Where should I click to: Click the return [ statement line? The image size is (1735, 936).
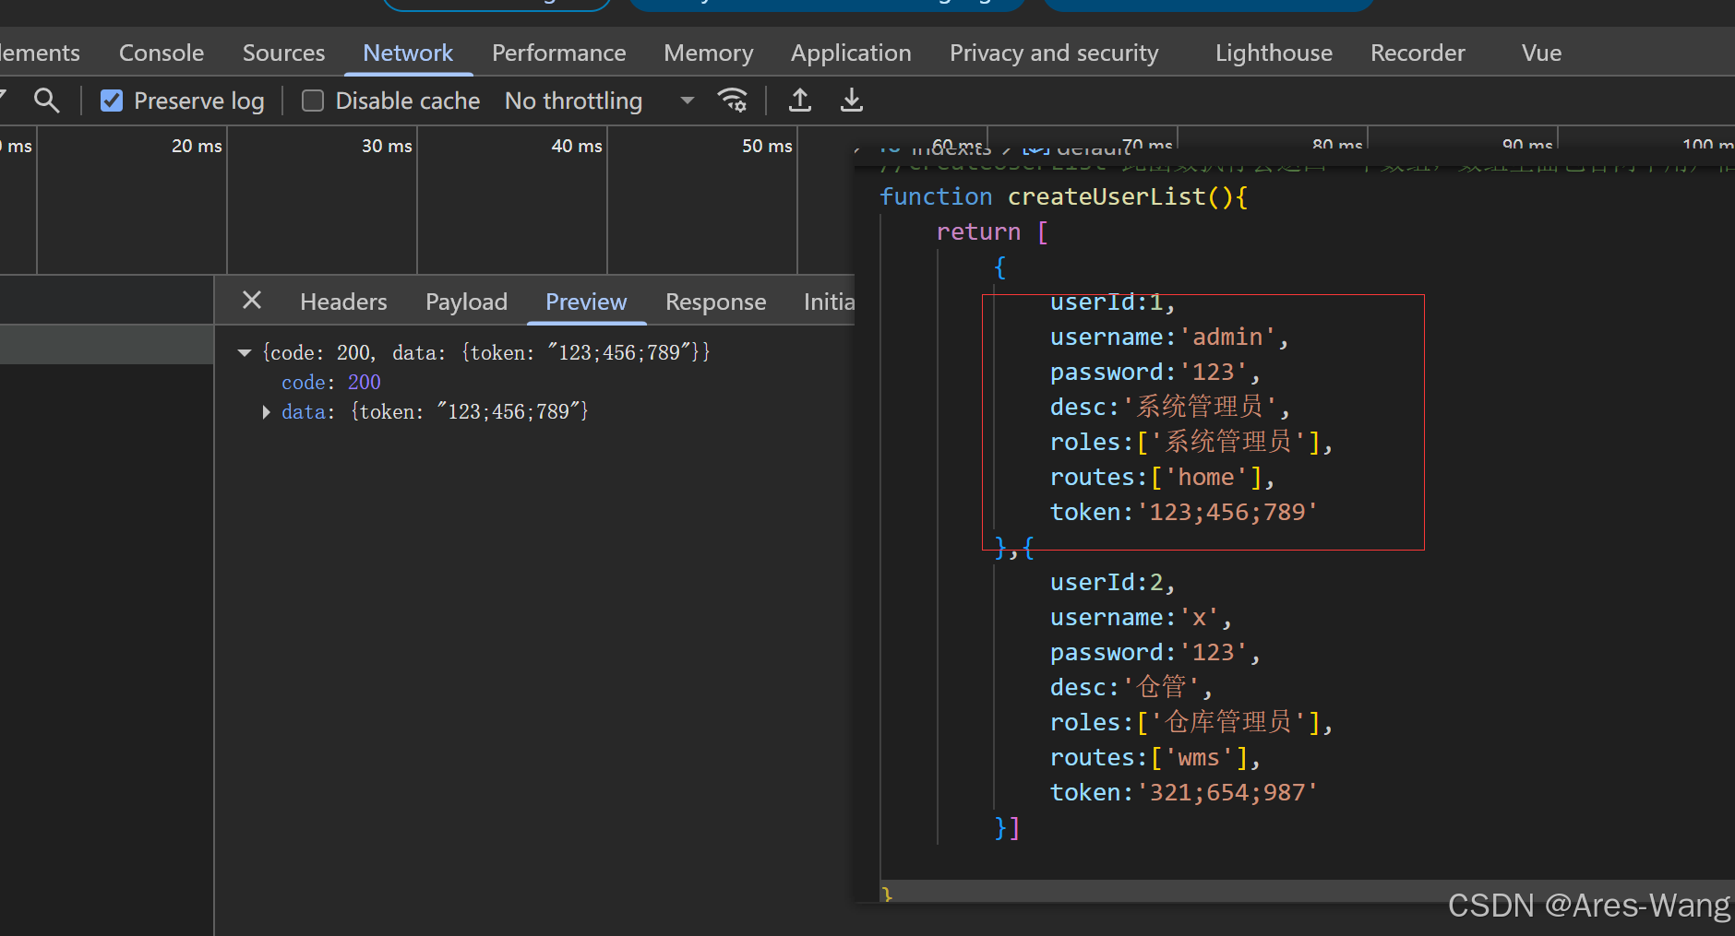(x=992, y=231)
